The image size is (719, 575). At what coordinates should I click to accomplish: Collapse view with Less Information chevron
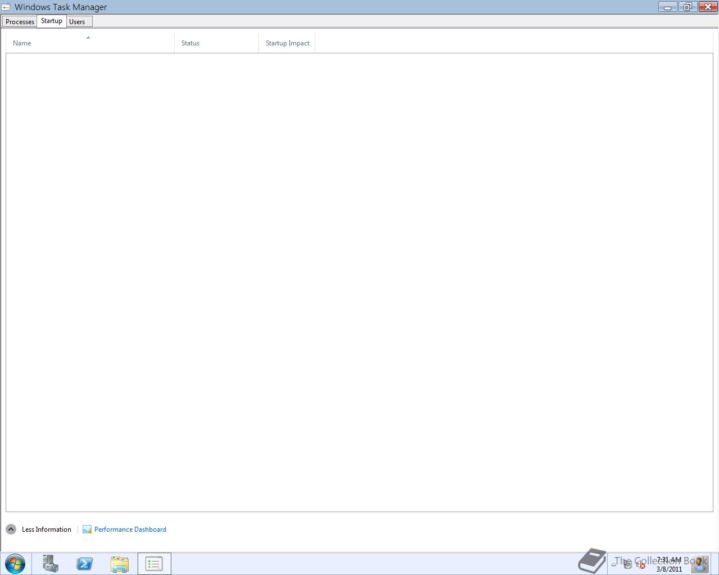click(11, 529)
